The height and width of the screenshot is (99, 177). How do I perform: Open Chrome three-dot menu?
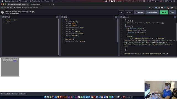[175, 8]
